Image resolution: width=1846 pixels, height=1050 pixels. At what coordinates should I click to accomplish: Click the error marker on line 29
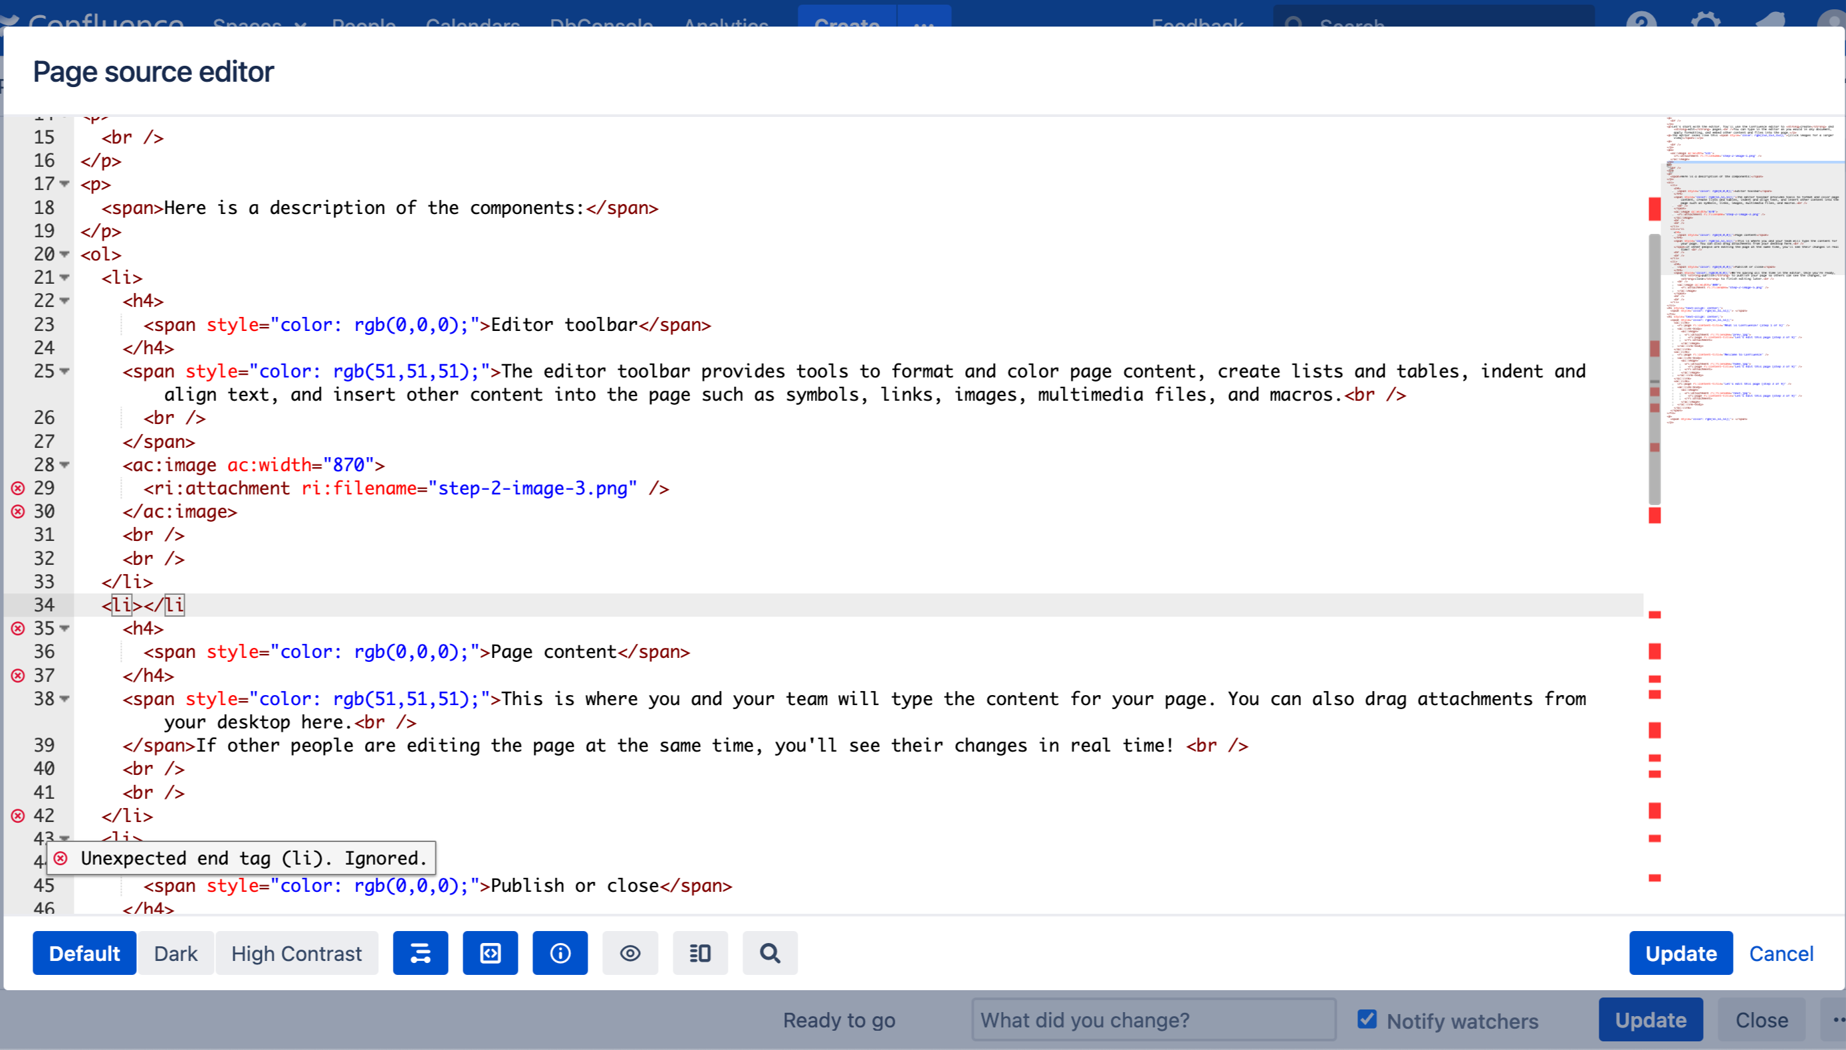pos(18,488)
